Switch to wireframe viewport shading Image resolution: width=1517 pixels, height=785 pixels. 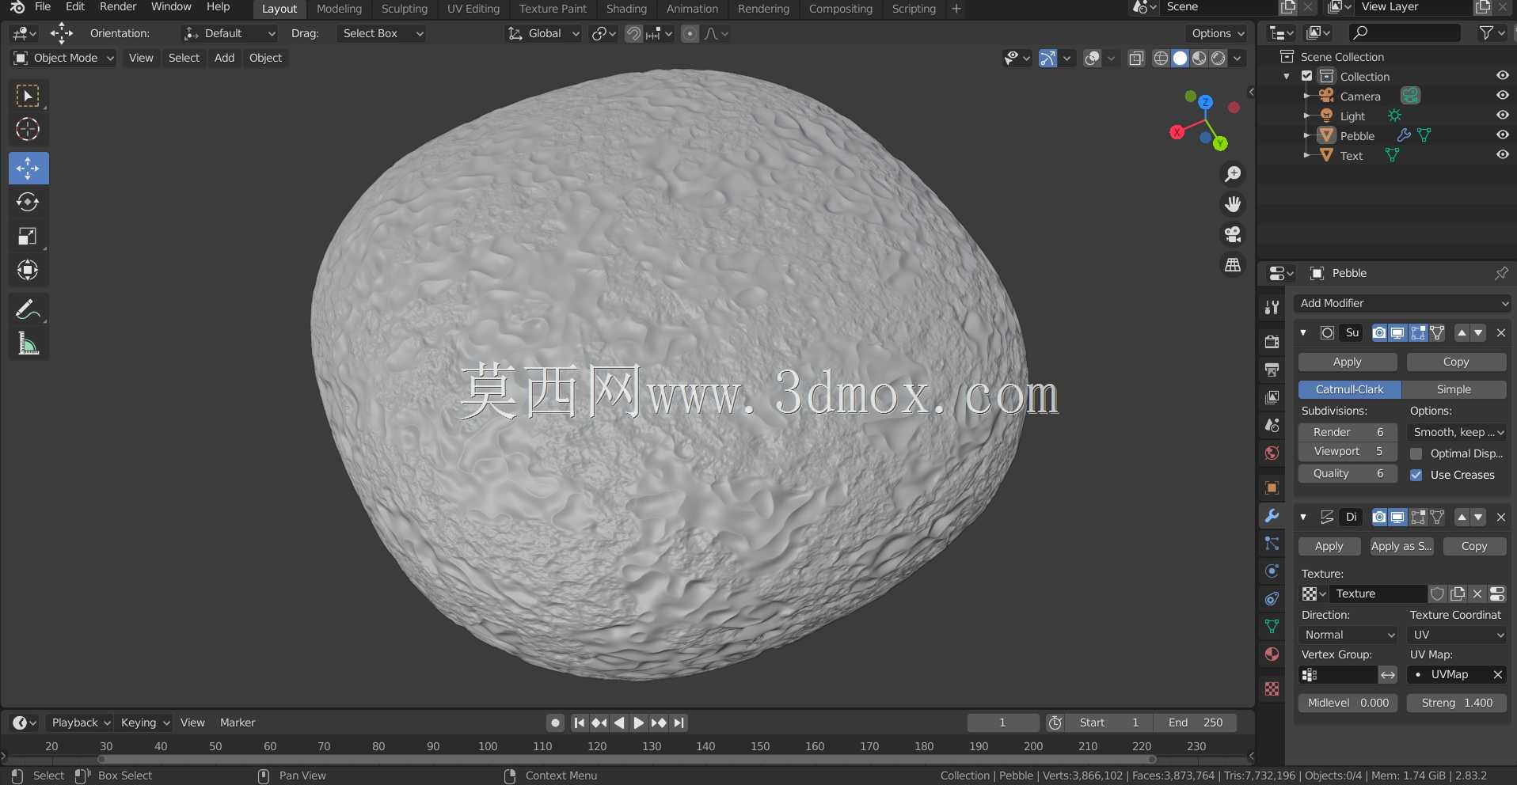[1161, 58]
